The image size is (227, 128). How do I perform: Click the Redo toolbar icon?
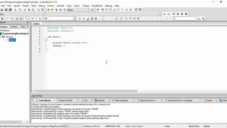tap(20, 10)
